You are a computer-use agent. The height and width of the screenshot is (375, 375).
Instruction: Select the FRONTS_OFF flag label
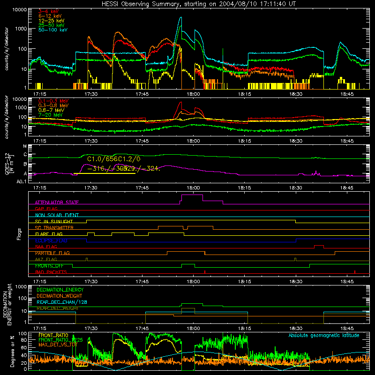(49, 266)
